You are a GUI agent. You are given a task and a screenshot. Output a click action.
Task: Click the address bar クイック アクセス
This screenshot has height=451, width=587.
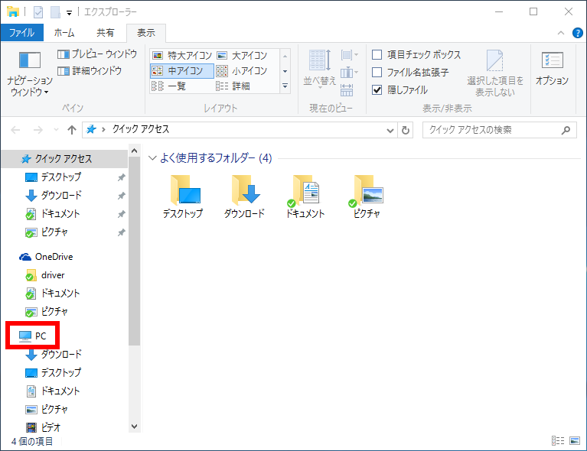(141, 129)
